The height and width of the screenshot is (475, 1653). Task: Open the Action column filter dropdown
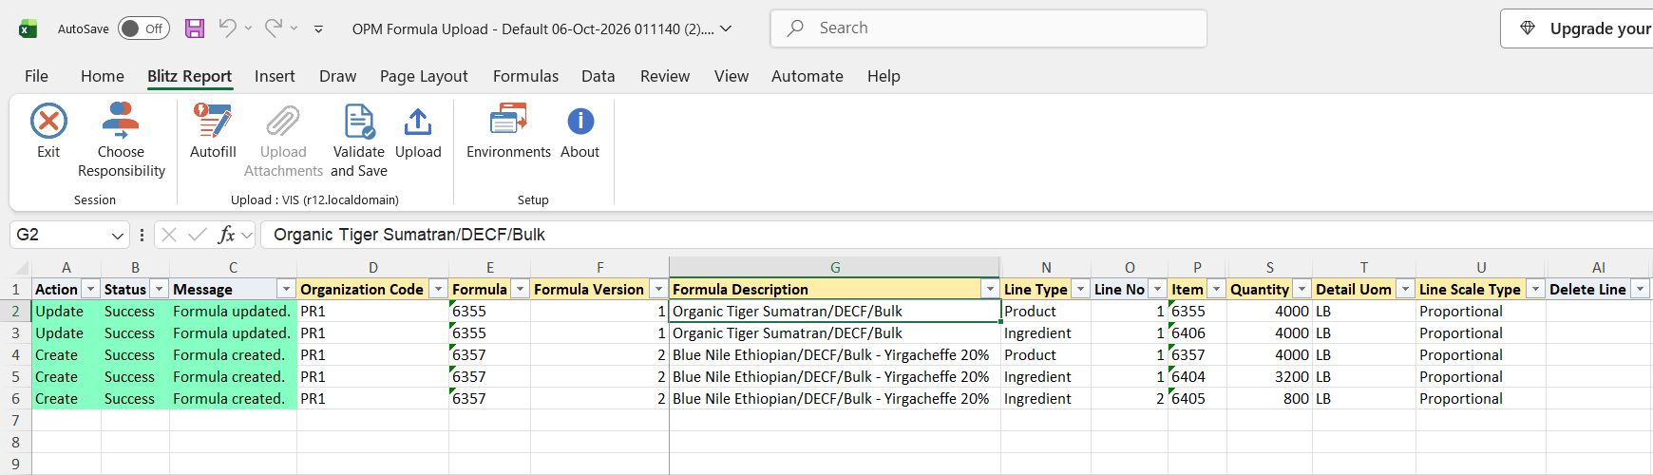point(91,289)
